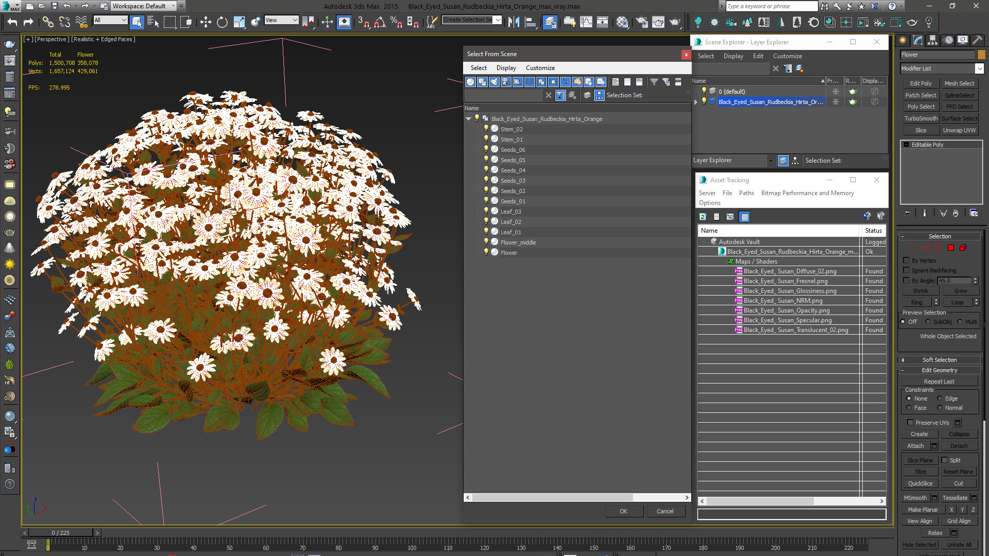Viewport: 989px width, 556px height.
Task: Click the TurboSmooth modifier button
Action: tap(920, 118)
